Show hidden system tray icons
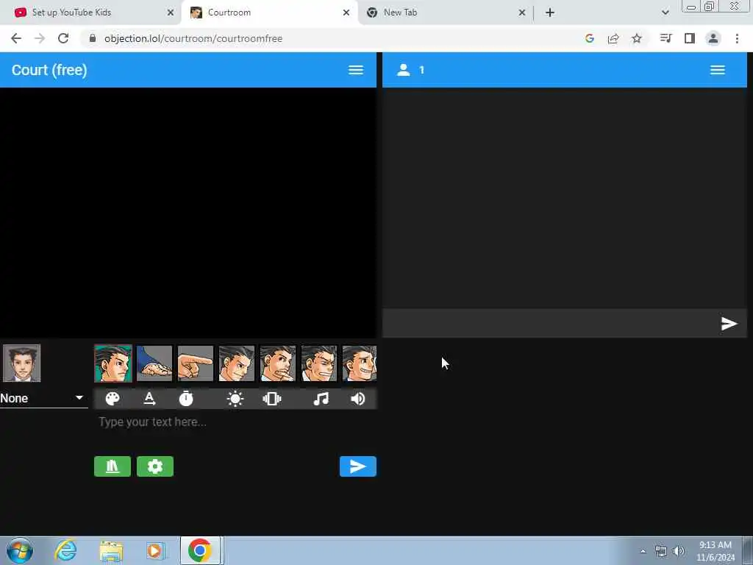 coord(643,551)
